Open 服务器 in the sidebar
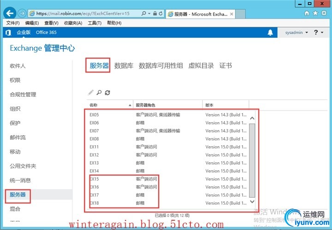Screen dimensions: 332x230 pyautogui.click(x=18, y=195)
